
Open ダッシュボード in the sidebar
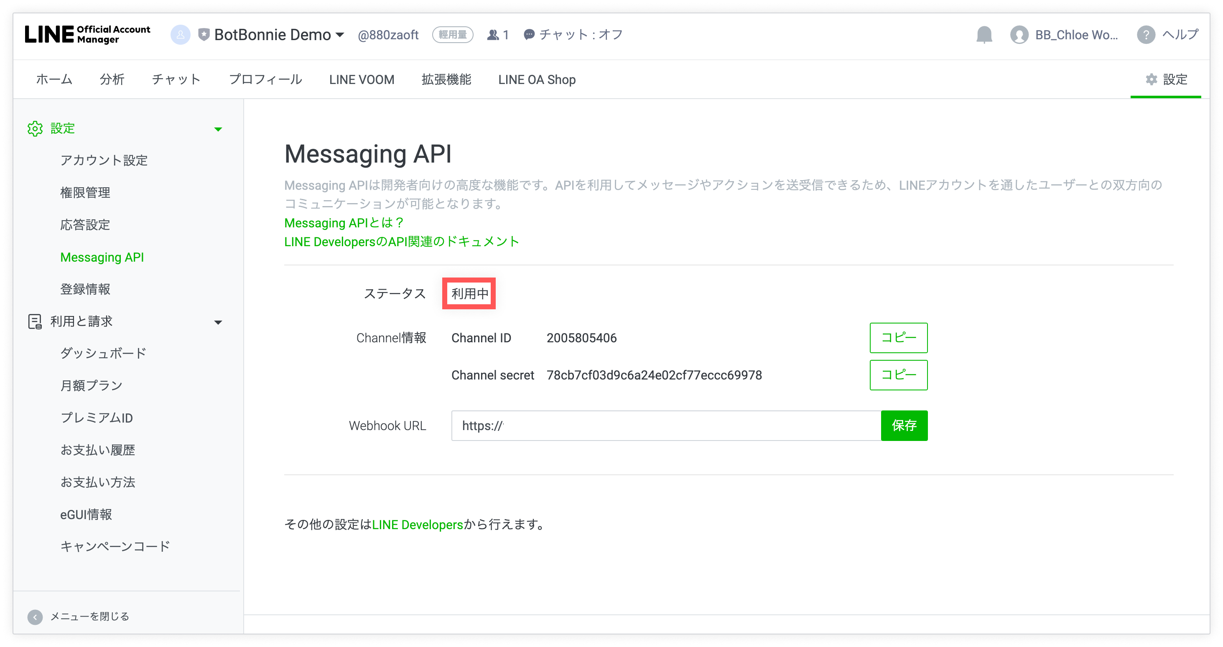104,353
